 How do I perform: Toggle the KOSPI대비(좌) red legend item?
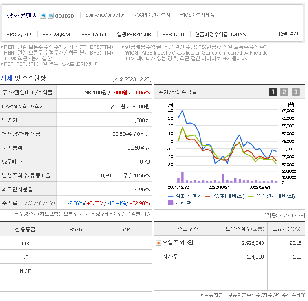[224, 196]
